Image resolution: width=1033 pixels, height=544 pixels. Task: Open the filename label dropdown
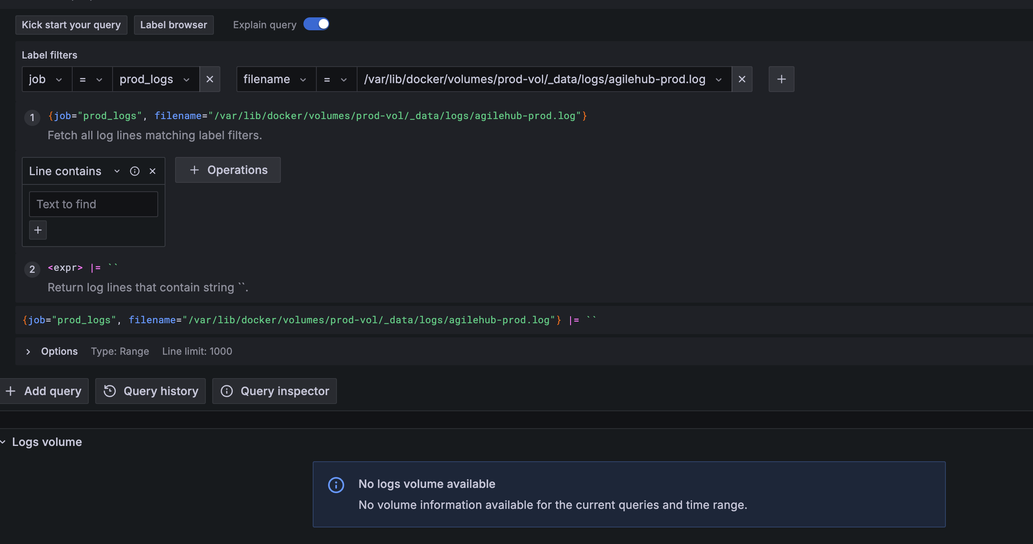pyautogui.click(x=275, y=80)
